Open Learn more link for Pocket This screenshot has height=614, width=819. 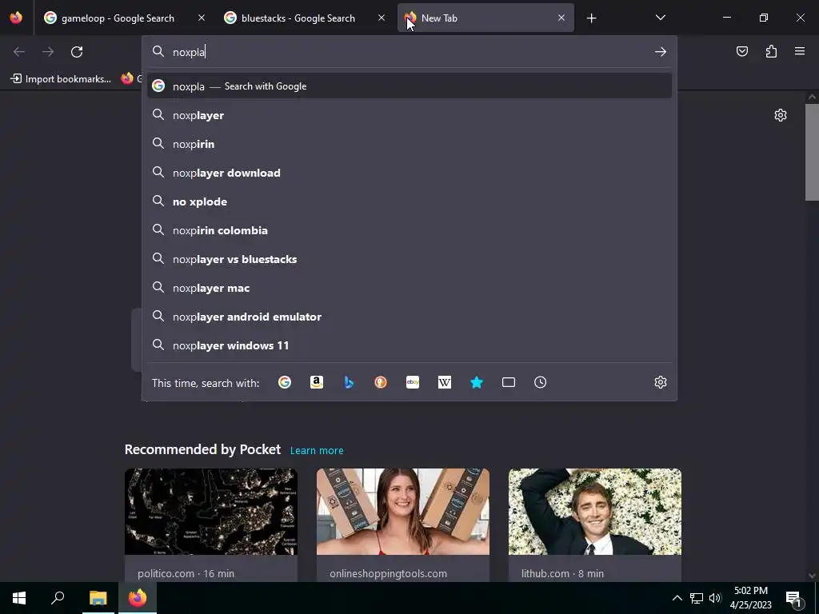pyautogui.click(x=317, y=450)
